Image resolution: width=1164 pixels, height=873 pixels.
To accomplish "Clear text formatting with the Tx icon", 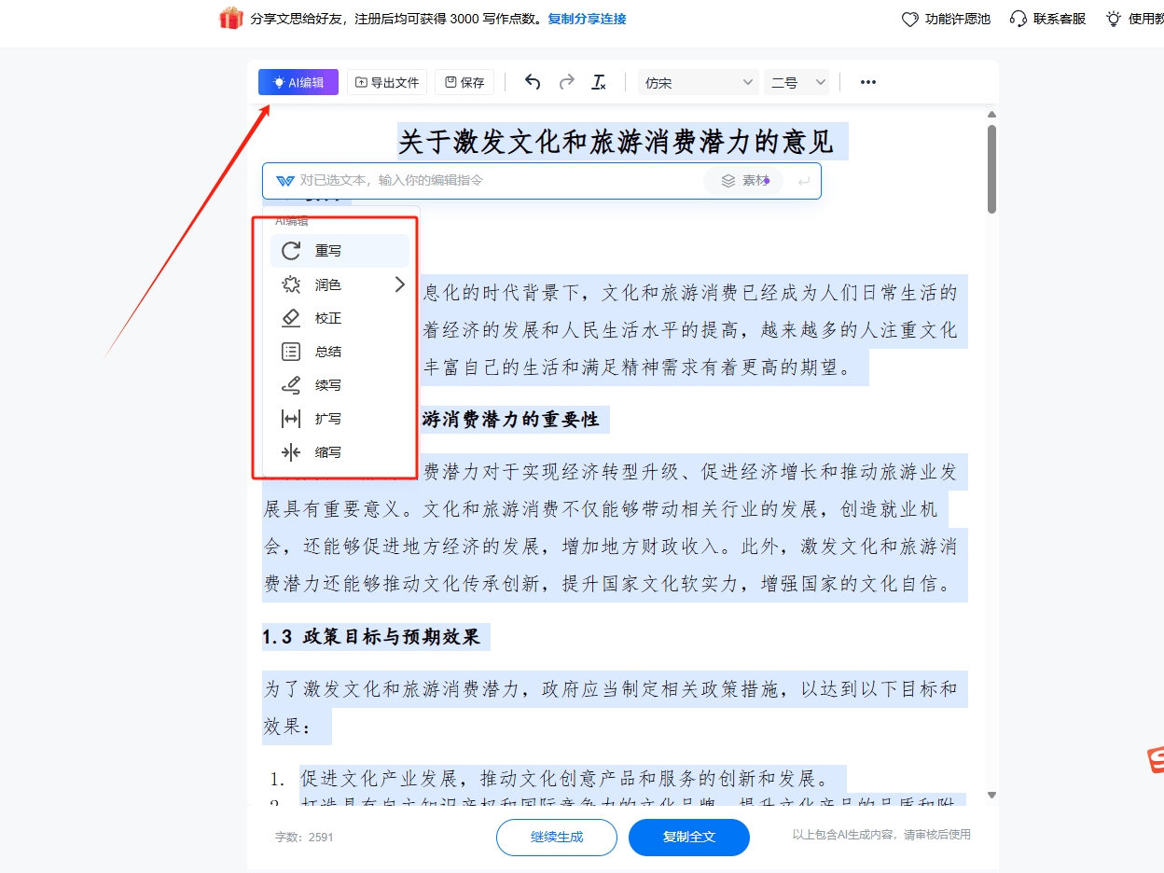I will point(600,82).
